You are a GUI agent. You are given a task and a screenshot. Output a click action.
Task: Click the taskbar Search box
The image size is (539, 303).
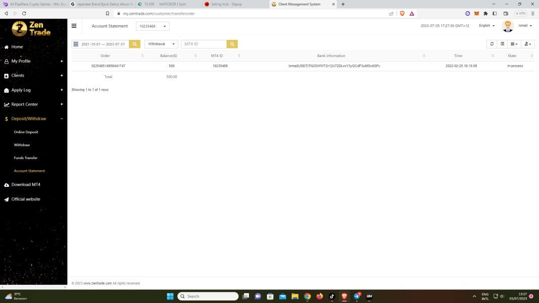(x=208, y=296)
